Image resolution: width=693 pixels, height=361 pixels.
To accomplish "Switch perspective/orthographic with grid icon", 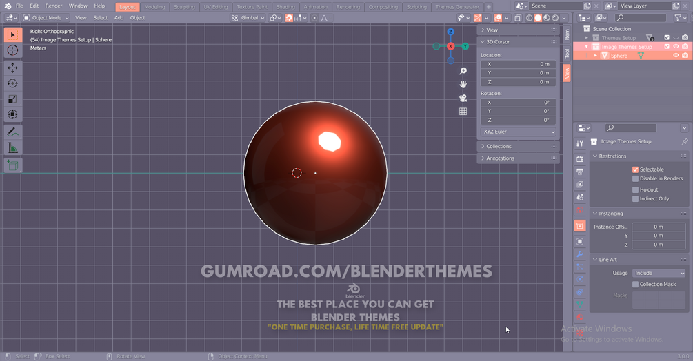I will (x=463, y=112).
